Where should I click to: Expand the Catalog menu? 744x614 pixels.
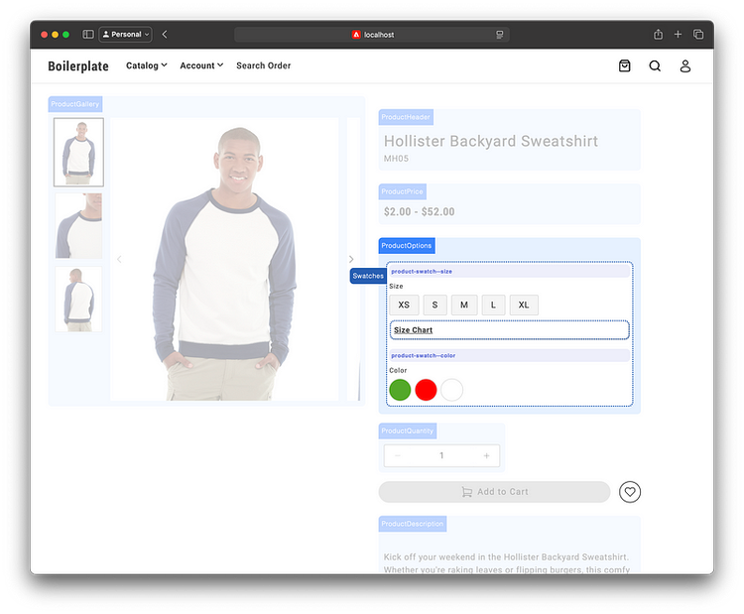[x=146, y=65]
